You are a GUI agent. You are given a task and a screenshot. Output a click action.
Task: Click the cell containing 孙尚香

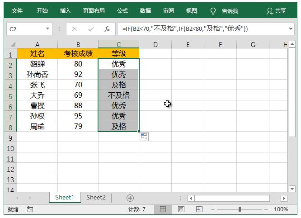pyautogui.click(x=37, y=74)
